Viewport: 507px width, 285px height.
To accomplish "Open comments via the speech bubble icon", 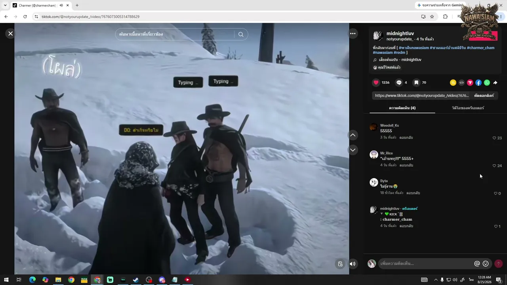I will point(399,82).
